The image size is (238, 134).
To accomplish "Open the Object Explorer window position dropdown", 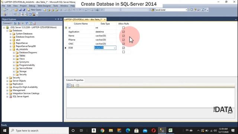I will (x=55, y=19).
